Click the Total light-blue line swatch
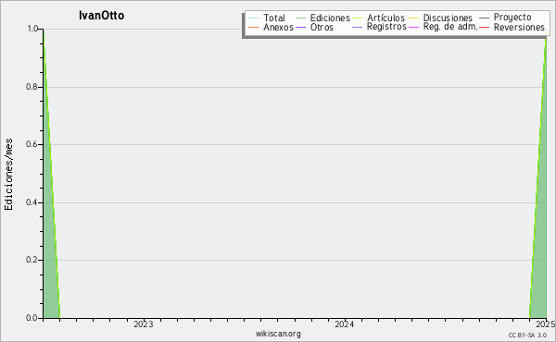556x342 pixels. pos(254,18)
